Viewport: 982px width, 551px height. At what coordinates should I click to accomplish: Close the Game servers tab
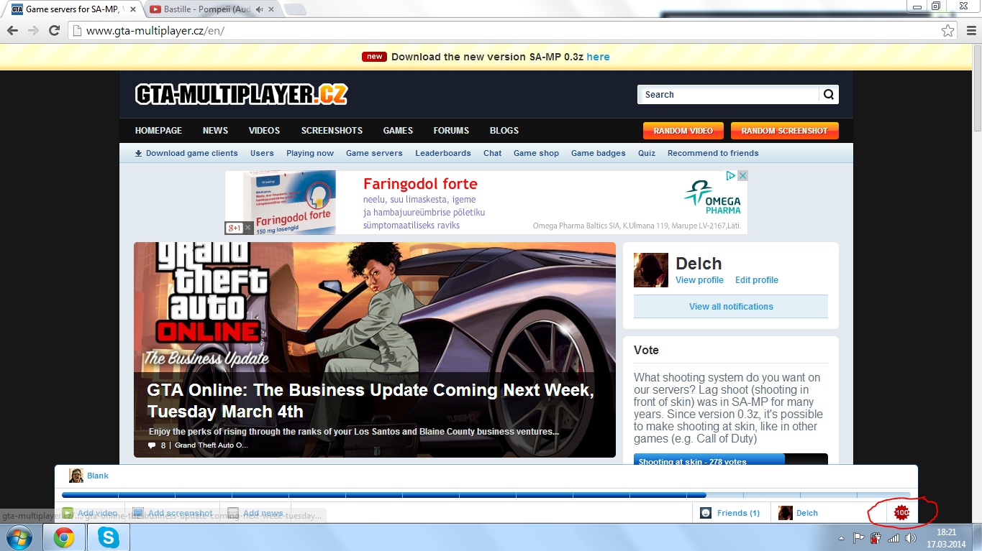(x=132, y=9)
